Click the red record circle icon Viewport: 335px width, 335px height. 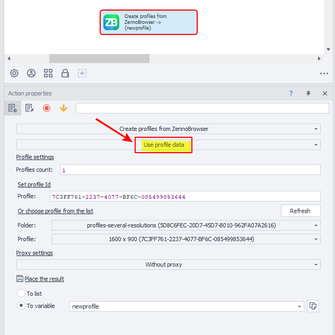point(47,108)
